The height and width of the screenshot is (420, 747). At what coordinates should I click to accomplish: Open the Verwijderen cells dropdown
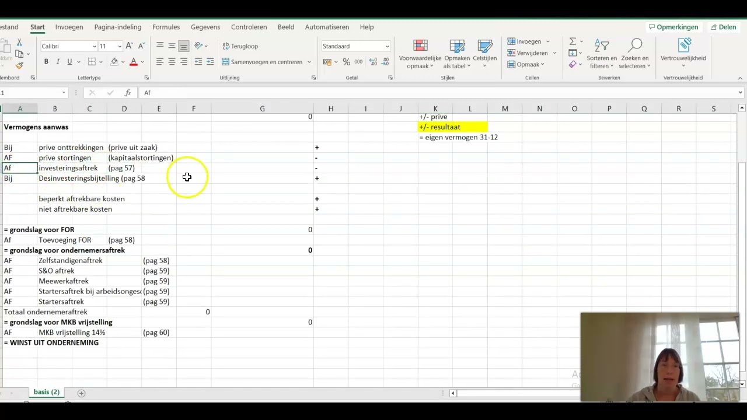click(x=532, y=53)
